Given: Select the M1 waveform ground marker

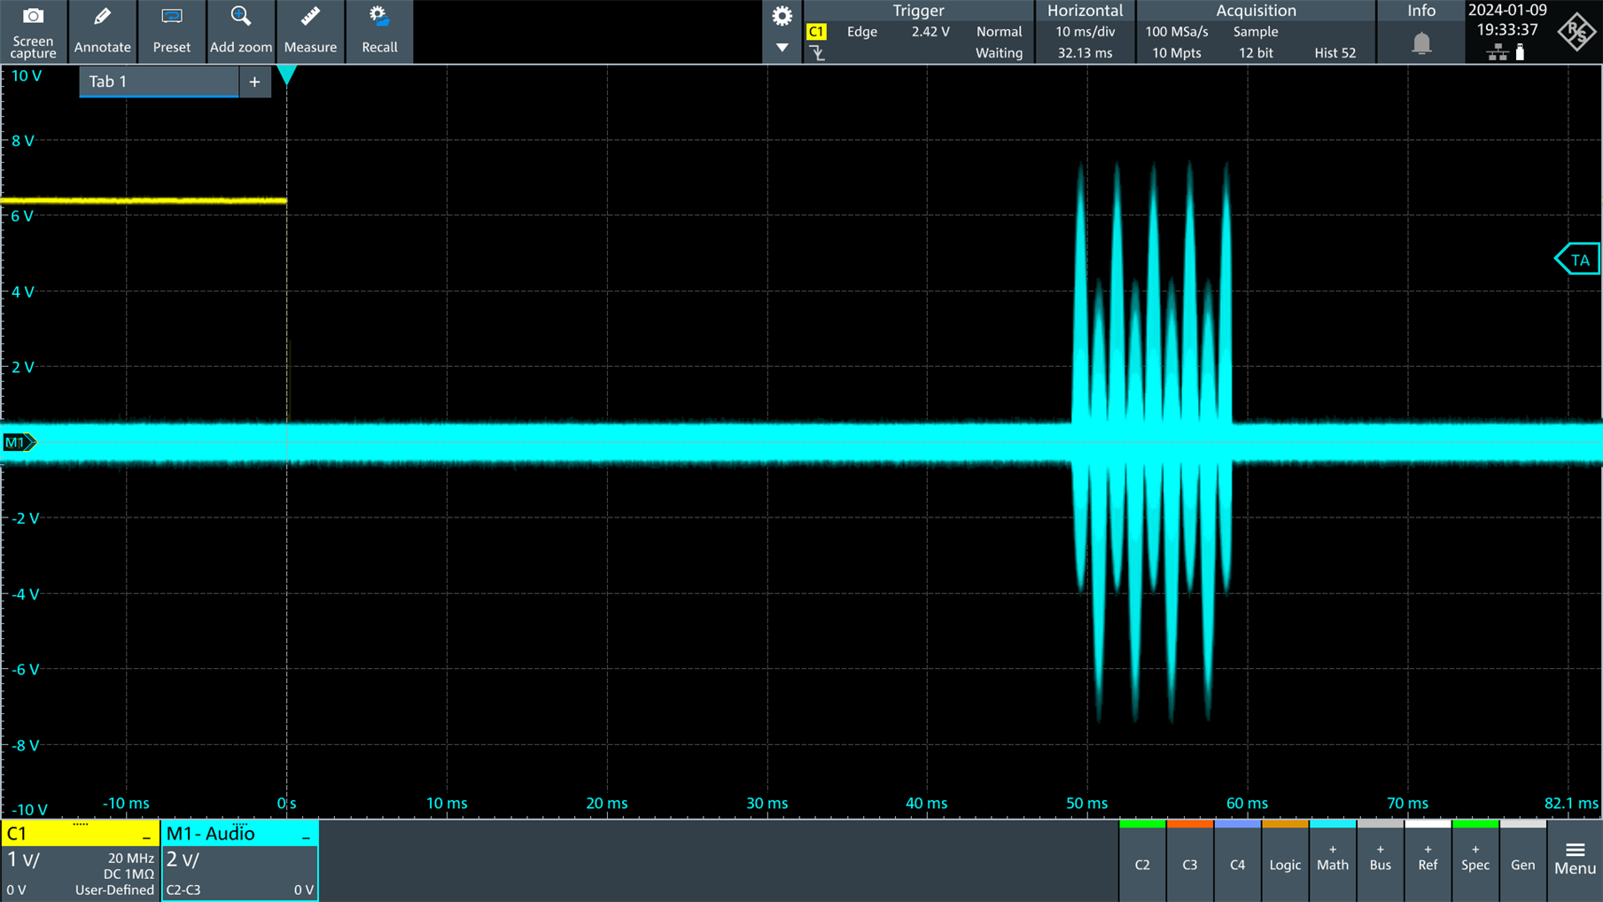Looking at the screenshot, I should click(19, 442).
